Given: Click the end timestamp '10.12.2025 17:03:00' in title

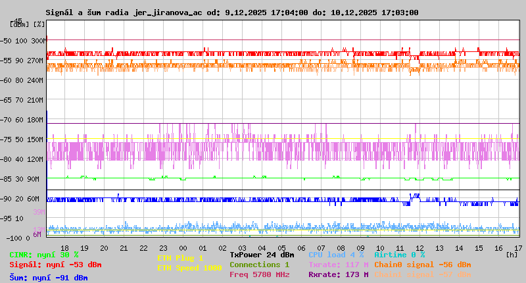Looking at the screenshot, I should (x=374, y=13).
